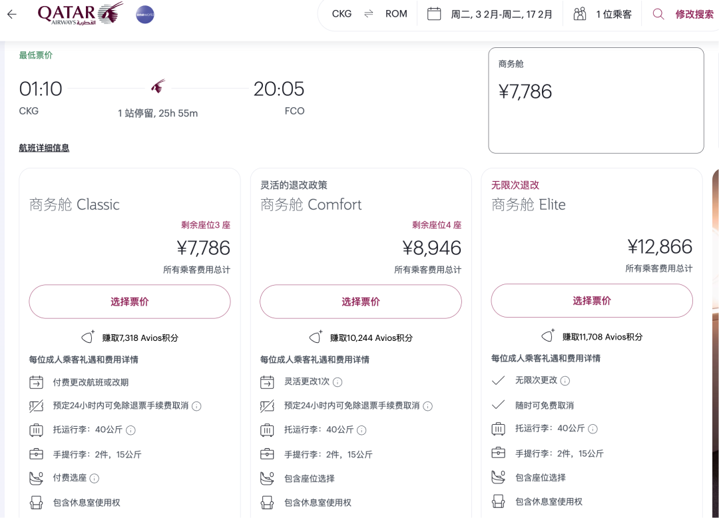Click the seat icon beside 包含座位选择 in Comfort

coord(266,477)
